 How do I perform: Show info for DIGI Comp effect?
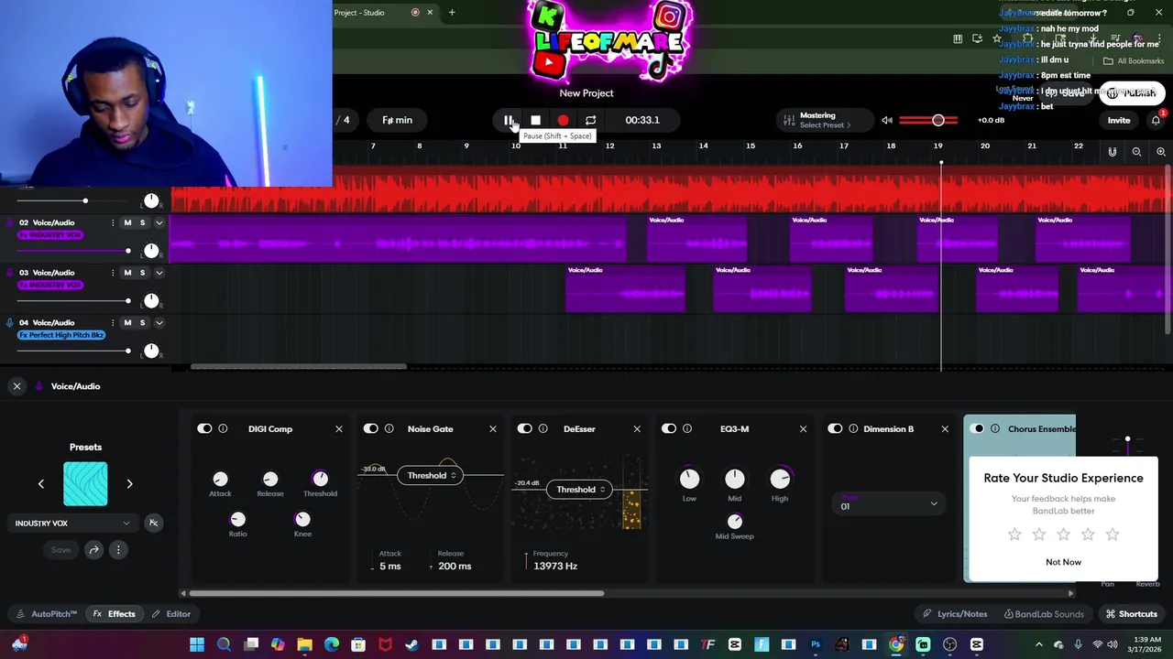pyautogui.click(x=223, y=428)
